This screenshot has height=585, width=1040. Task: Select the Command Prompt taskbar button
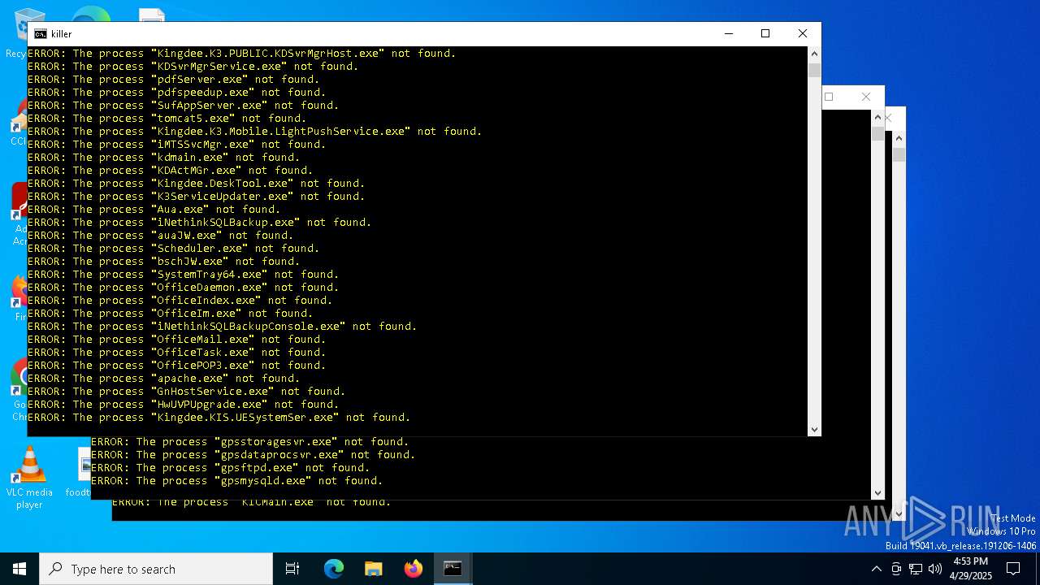click(x=453, y=569)
